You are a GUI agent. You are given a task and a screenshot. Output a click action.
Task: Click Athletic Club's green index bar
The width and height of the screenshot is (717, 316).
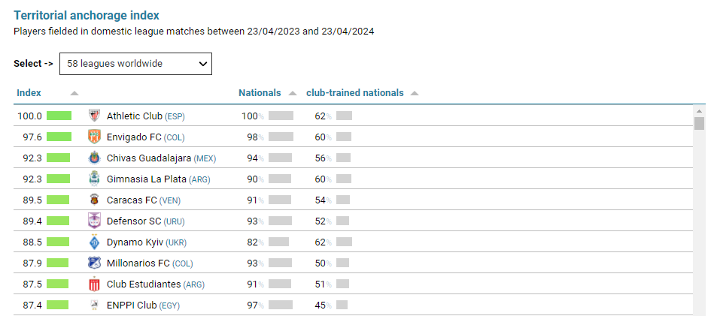click(59, 116)
